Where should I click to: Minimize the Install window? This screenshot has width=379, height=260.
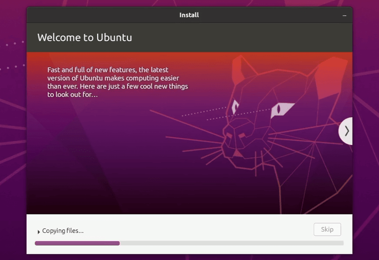point(344,15)
